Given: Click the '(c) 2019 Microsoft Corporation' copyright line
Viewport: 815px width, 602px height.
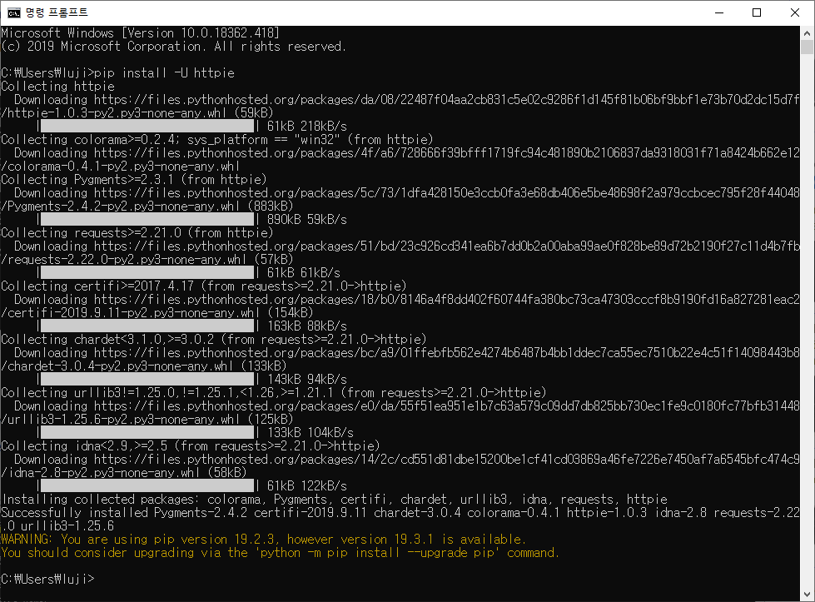Looking at the screenshot, I should [174, 47].
